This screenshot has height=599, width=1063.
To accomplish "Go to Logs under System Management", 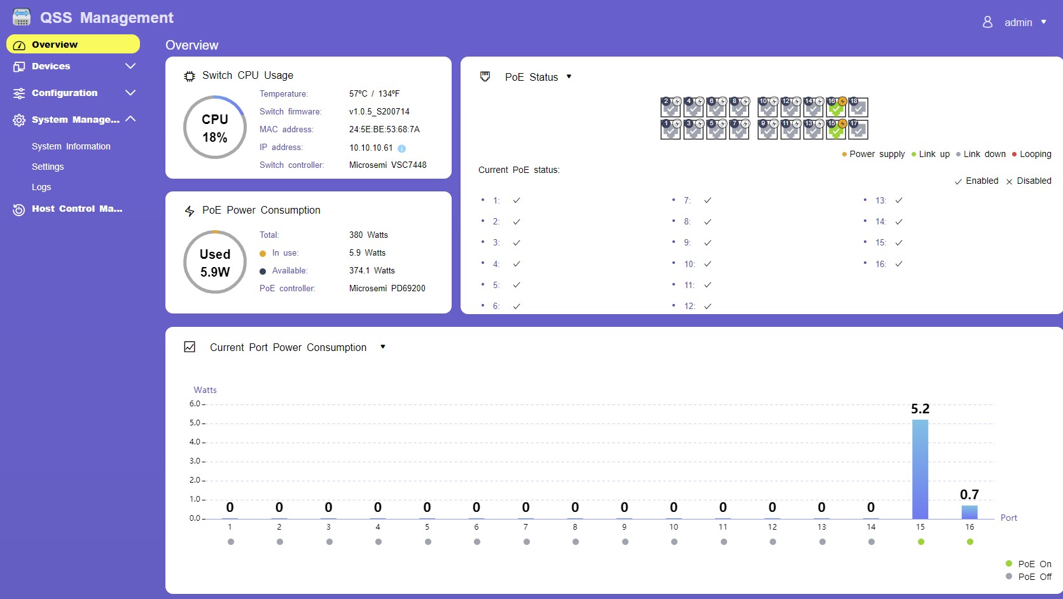I will (41, 187).
